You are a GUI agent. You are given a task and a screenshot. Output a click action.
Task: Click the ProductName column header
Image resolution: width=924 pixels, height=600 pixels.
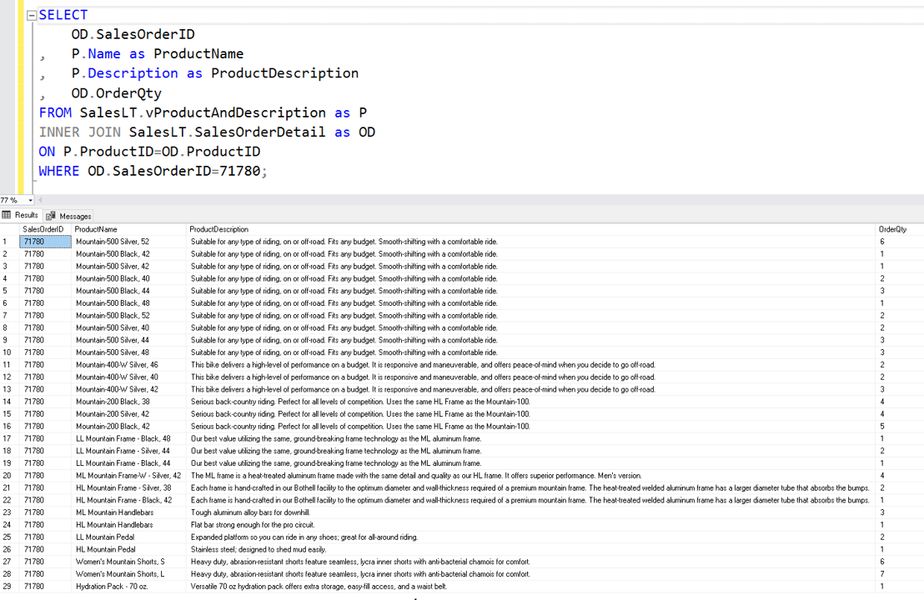point(96,229)
